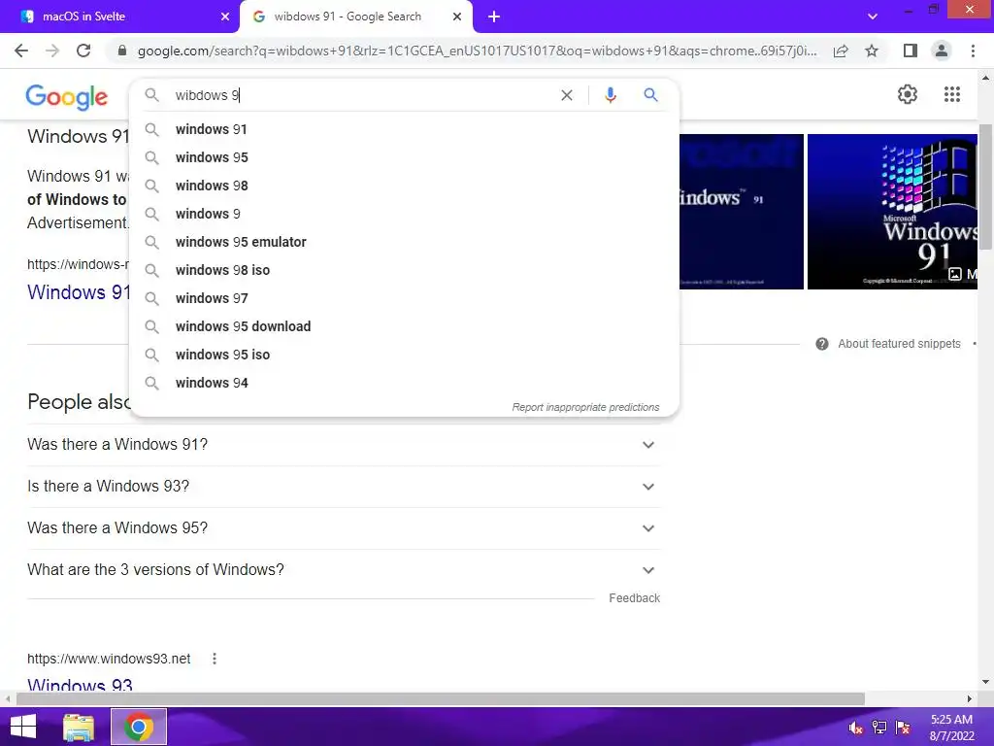Click the vertical scrollbar thumb

tap(985, 187)
